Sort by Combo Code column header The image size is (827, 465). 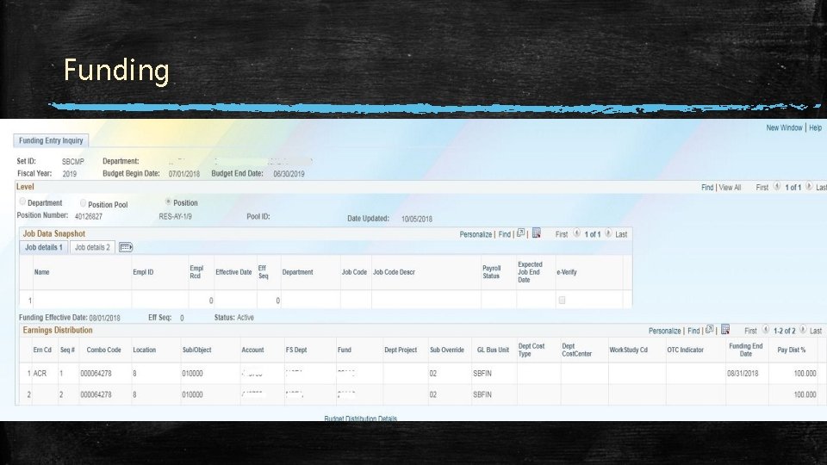[104, 350]
